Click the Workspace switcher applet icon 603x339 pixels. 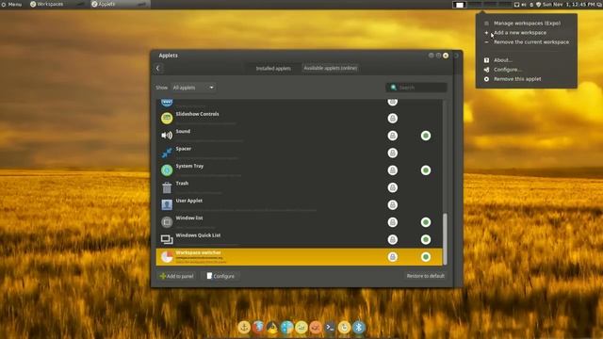167,257
